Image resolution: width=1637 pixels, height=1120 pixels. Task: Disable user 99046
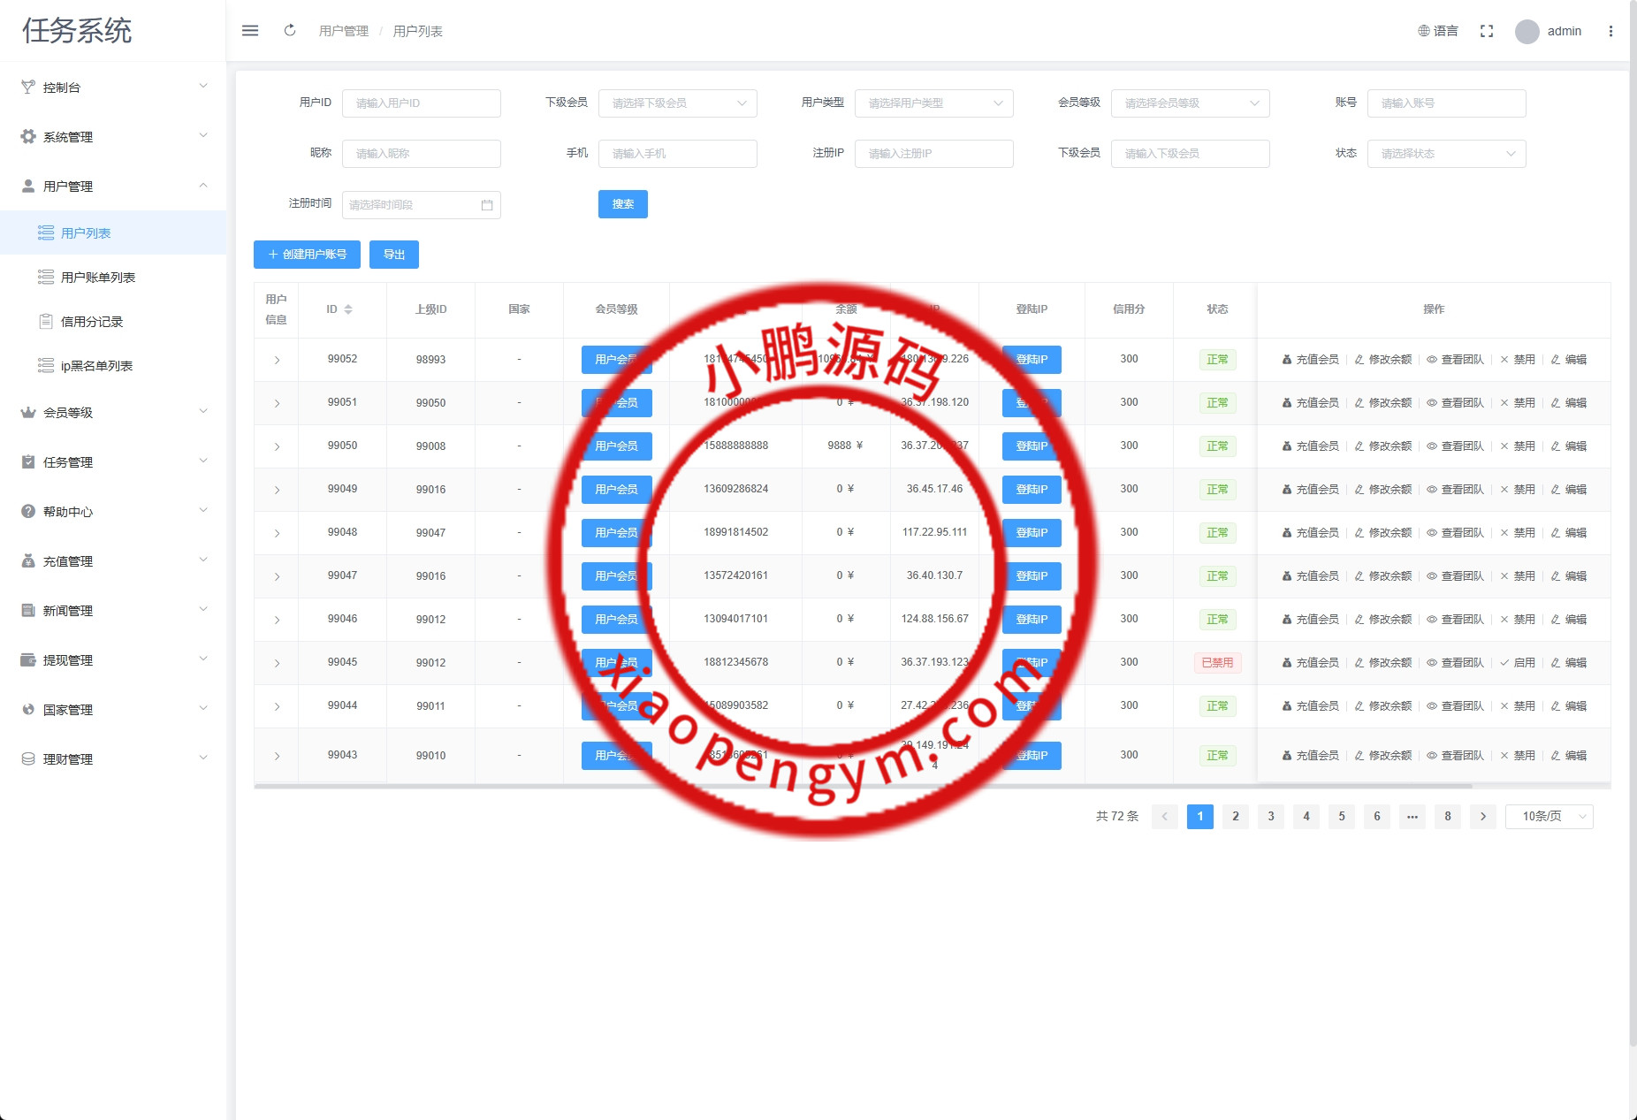point(1518,620)
